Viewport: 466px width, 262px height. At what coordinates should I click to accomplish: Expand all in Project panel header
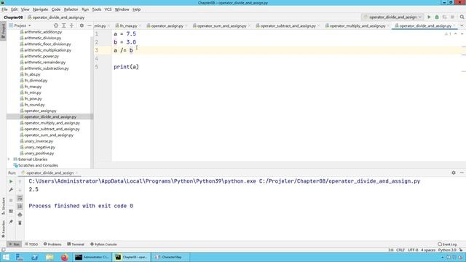63,25
